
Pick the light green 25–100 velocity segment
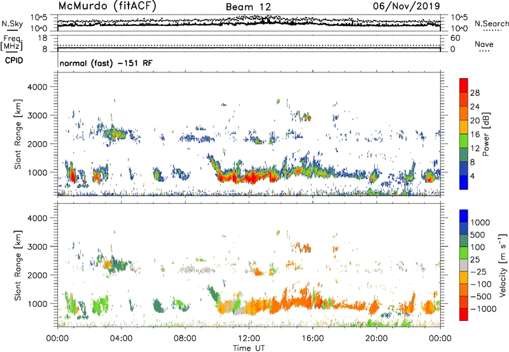[464, 253]
